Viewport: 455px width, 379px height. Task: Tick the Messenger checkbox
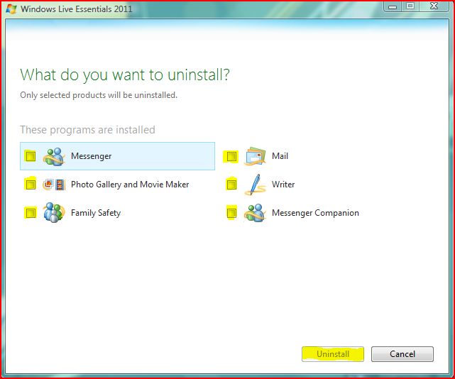31,156
